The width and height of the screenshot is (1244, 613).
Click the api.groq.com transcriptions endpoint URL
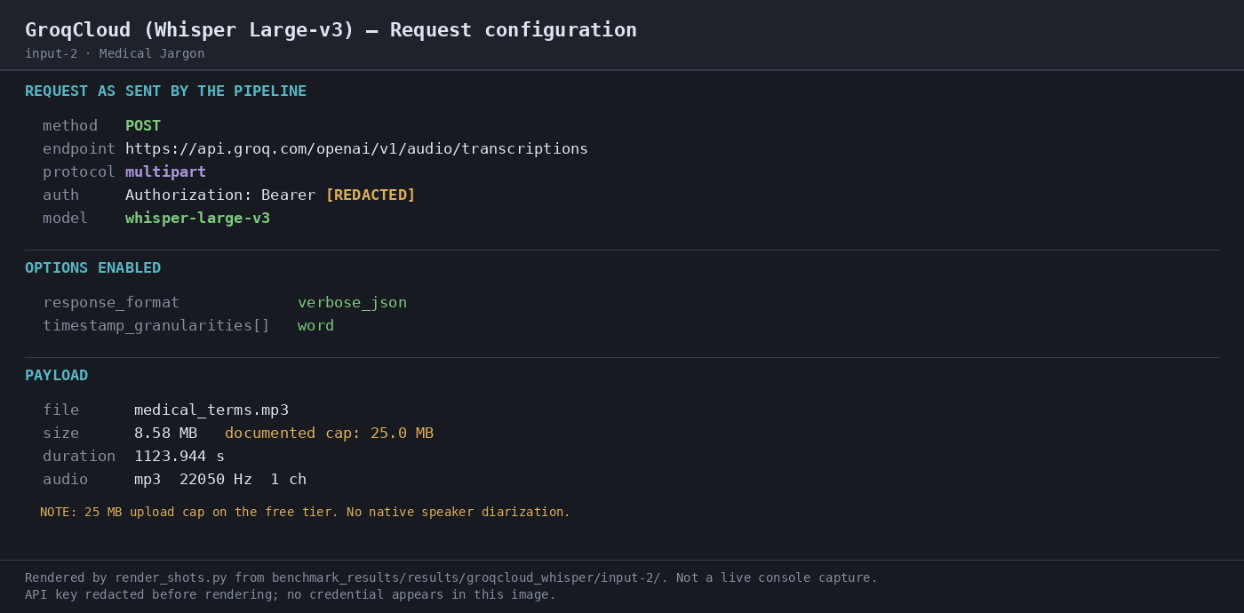coord(356,149)
